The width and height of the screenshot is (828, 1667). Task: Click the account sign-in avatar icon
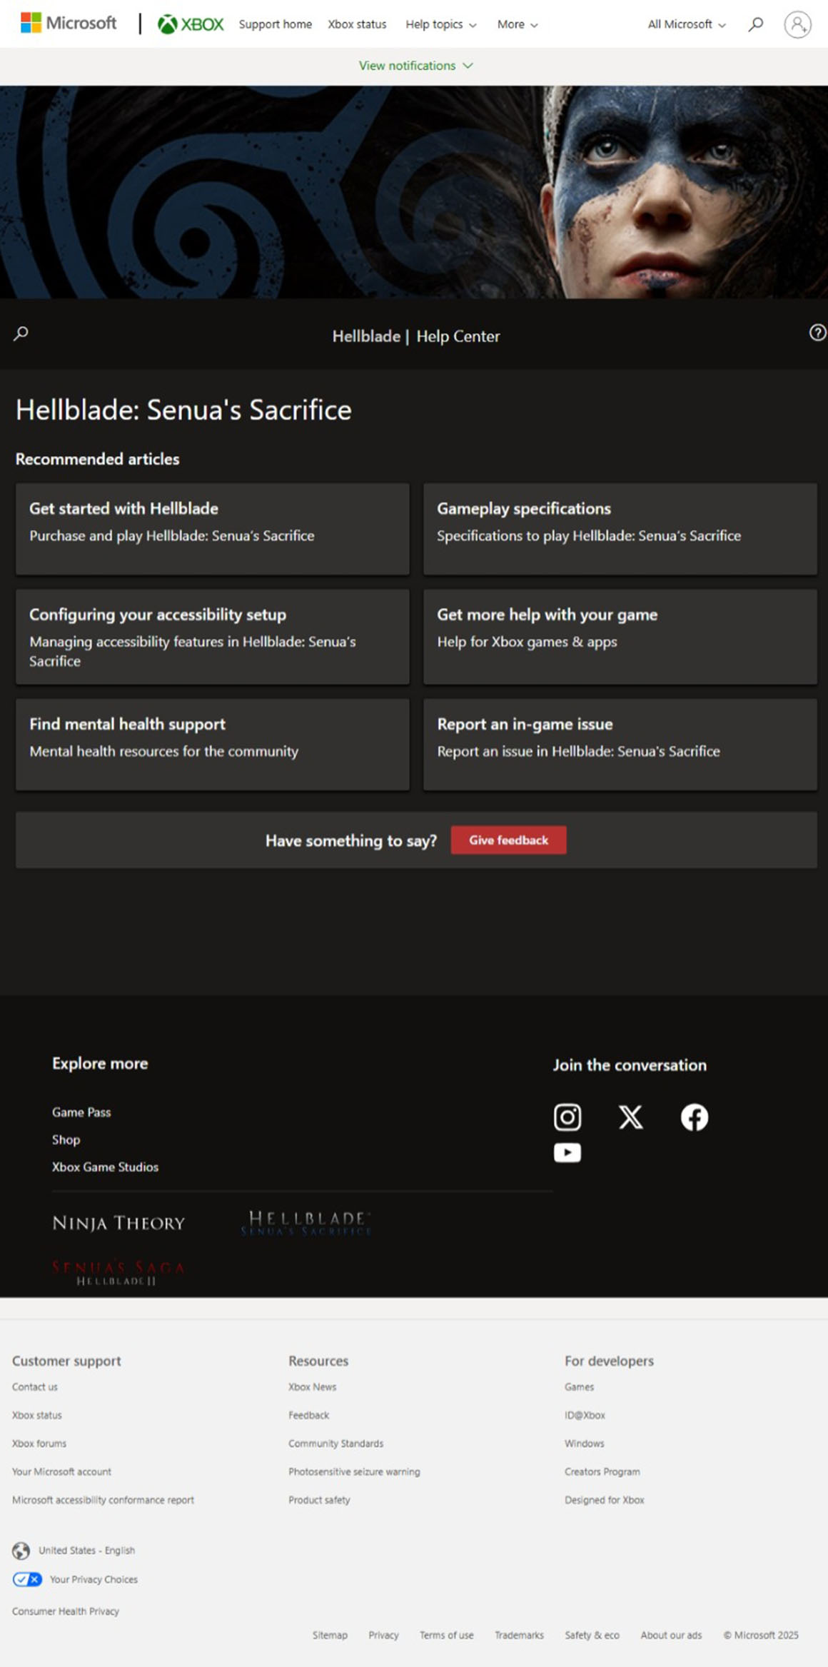(797, 24)
